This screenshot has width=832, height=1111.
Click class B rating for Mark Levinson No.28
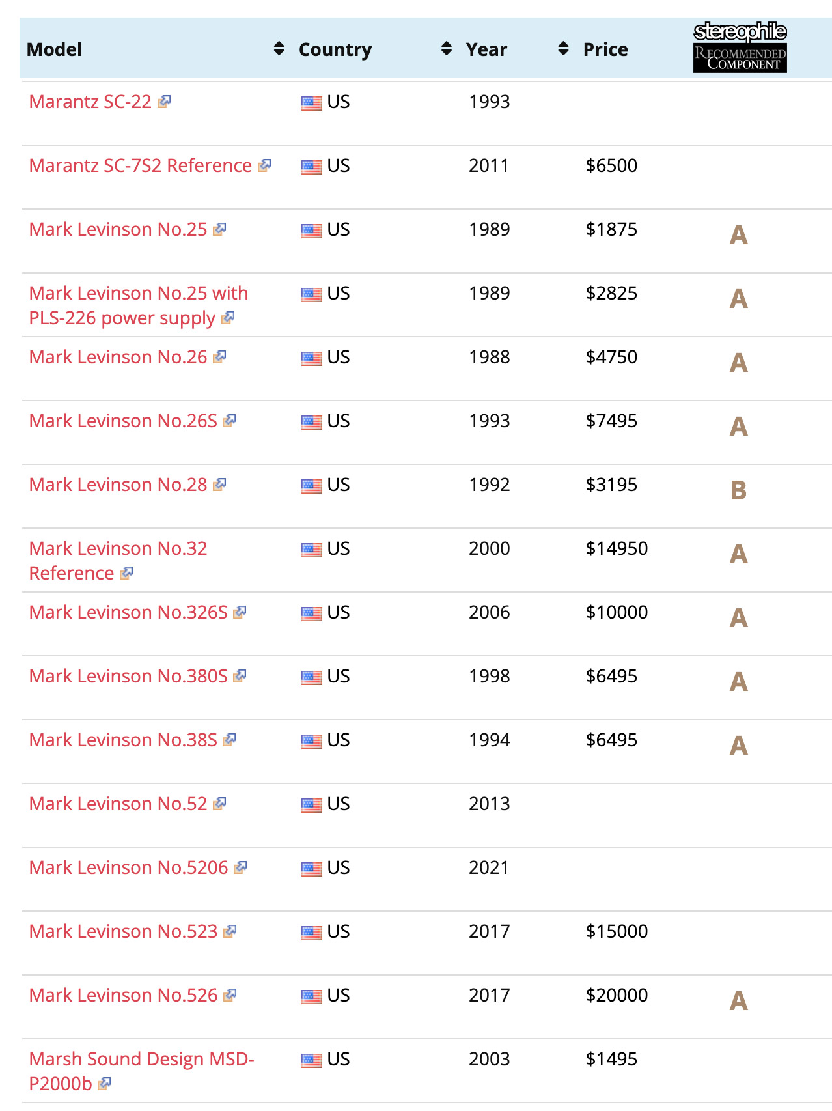click(738, 490)
